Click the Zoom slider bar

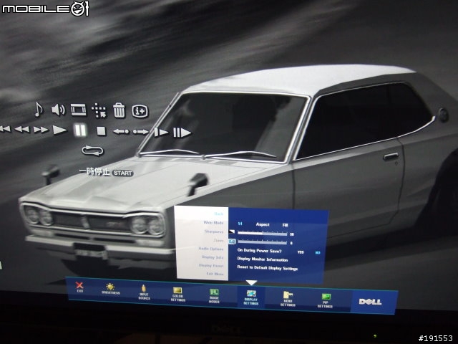click(x=263, y=242)
